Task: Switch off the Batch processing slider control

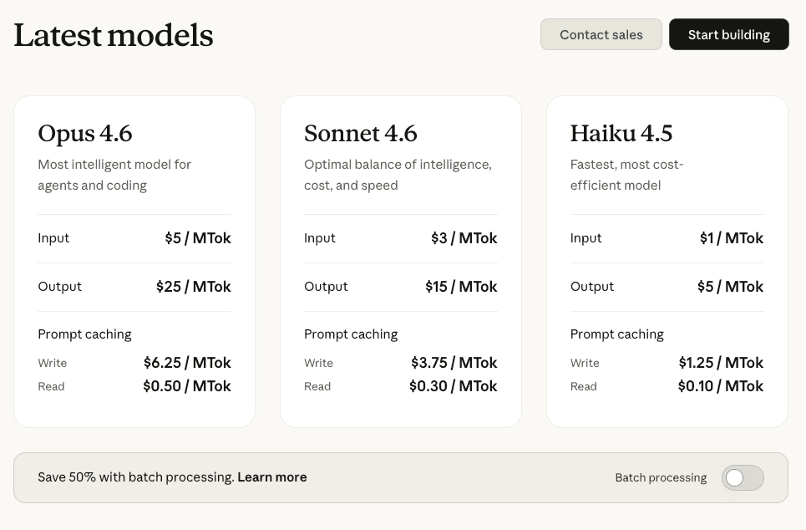Action: tap(742, 477)
